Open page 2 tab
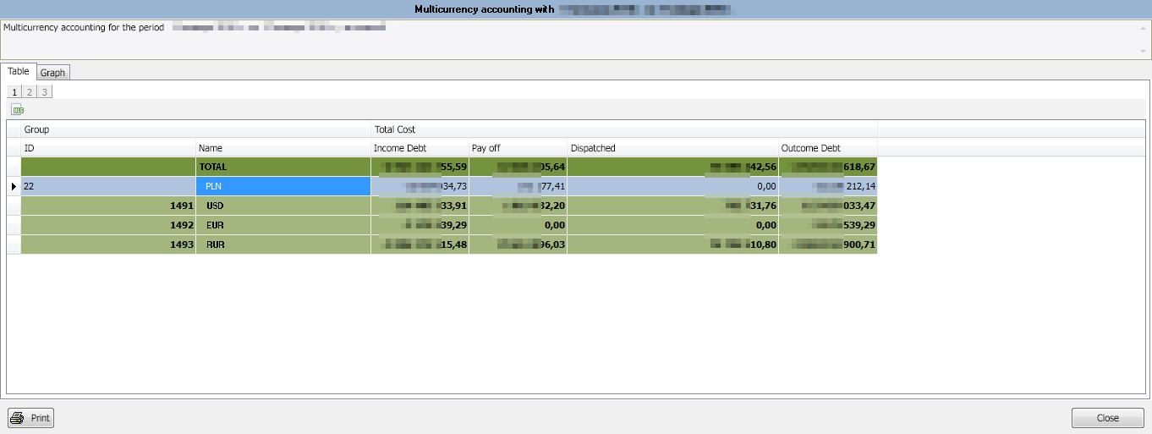The image size is (1152, 434). (x=30, y=91)
